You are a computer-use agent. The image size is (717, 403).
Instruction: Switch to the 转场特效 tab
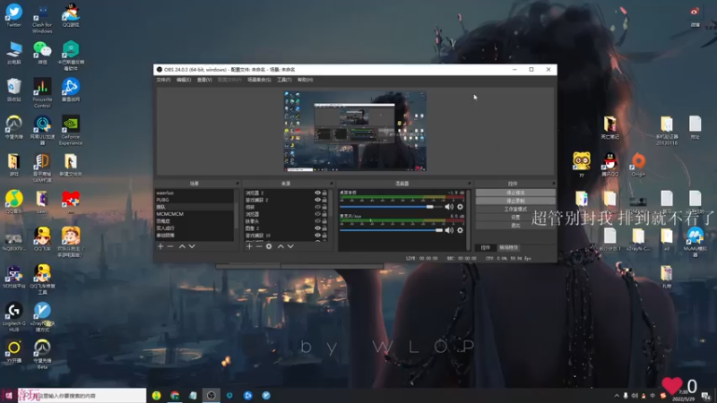(x=508, y=248)
